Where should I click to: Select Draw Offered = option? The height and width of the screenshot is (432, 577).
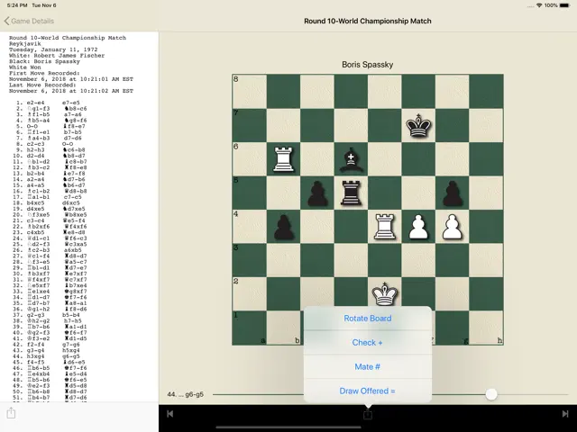point(368,391)
